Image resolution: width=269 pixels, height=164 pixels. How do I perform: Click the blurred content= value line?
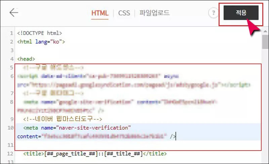(97, 136)
